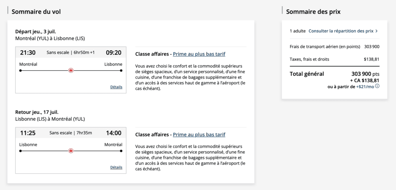396x190 pixels.
Task: Click the Sommaire des prix heading
Action: (x=313, y=12)
